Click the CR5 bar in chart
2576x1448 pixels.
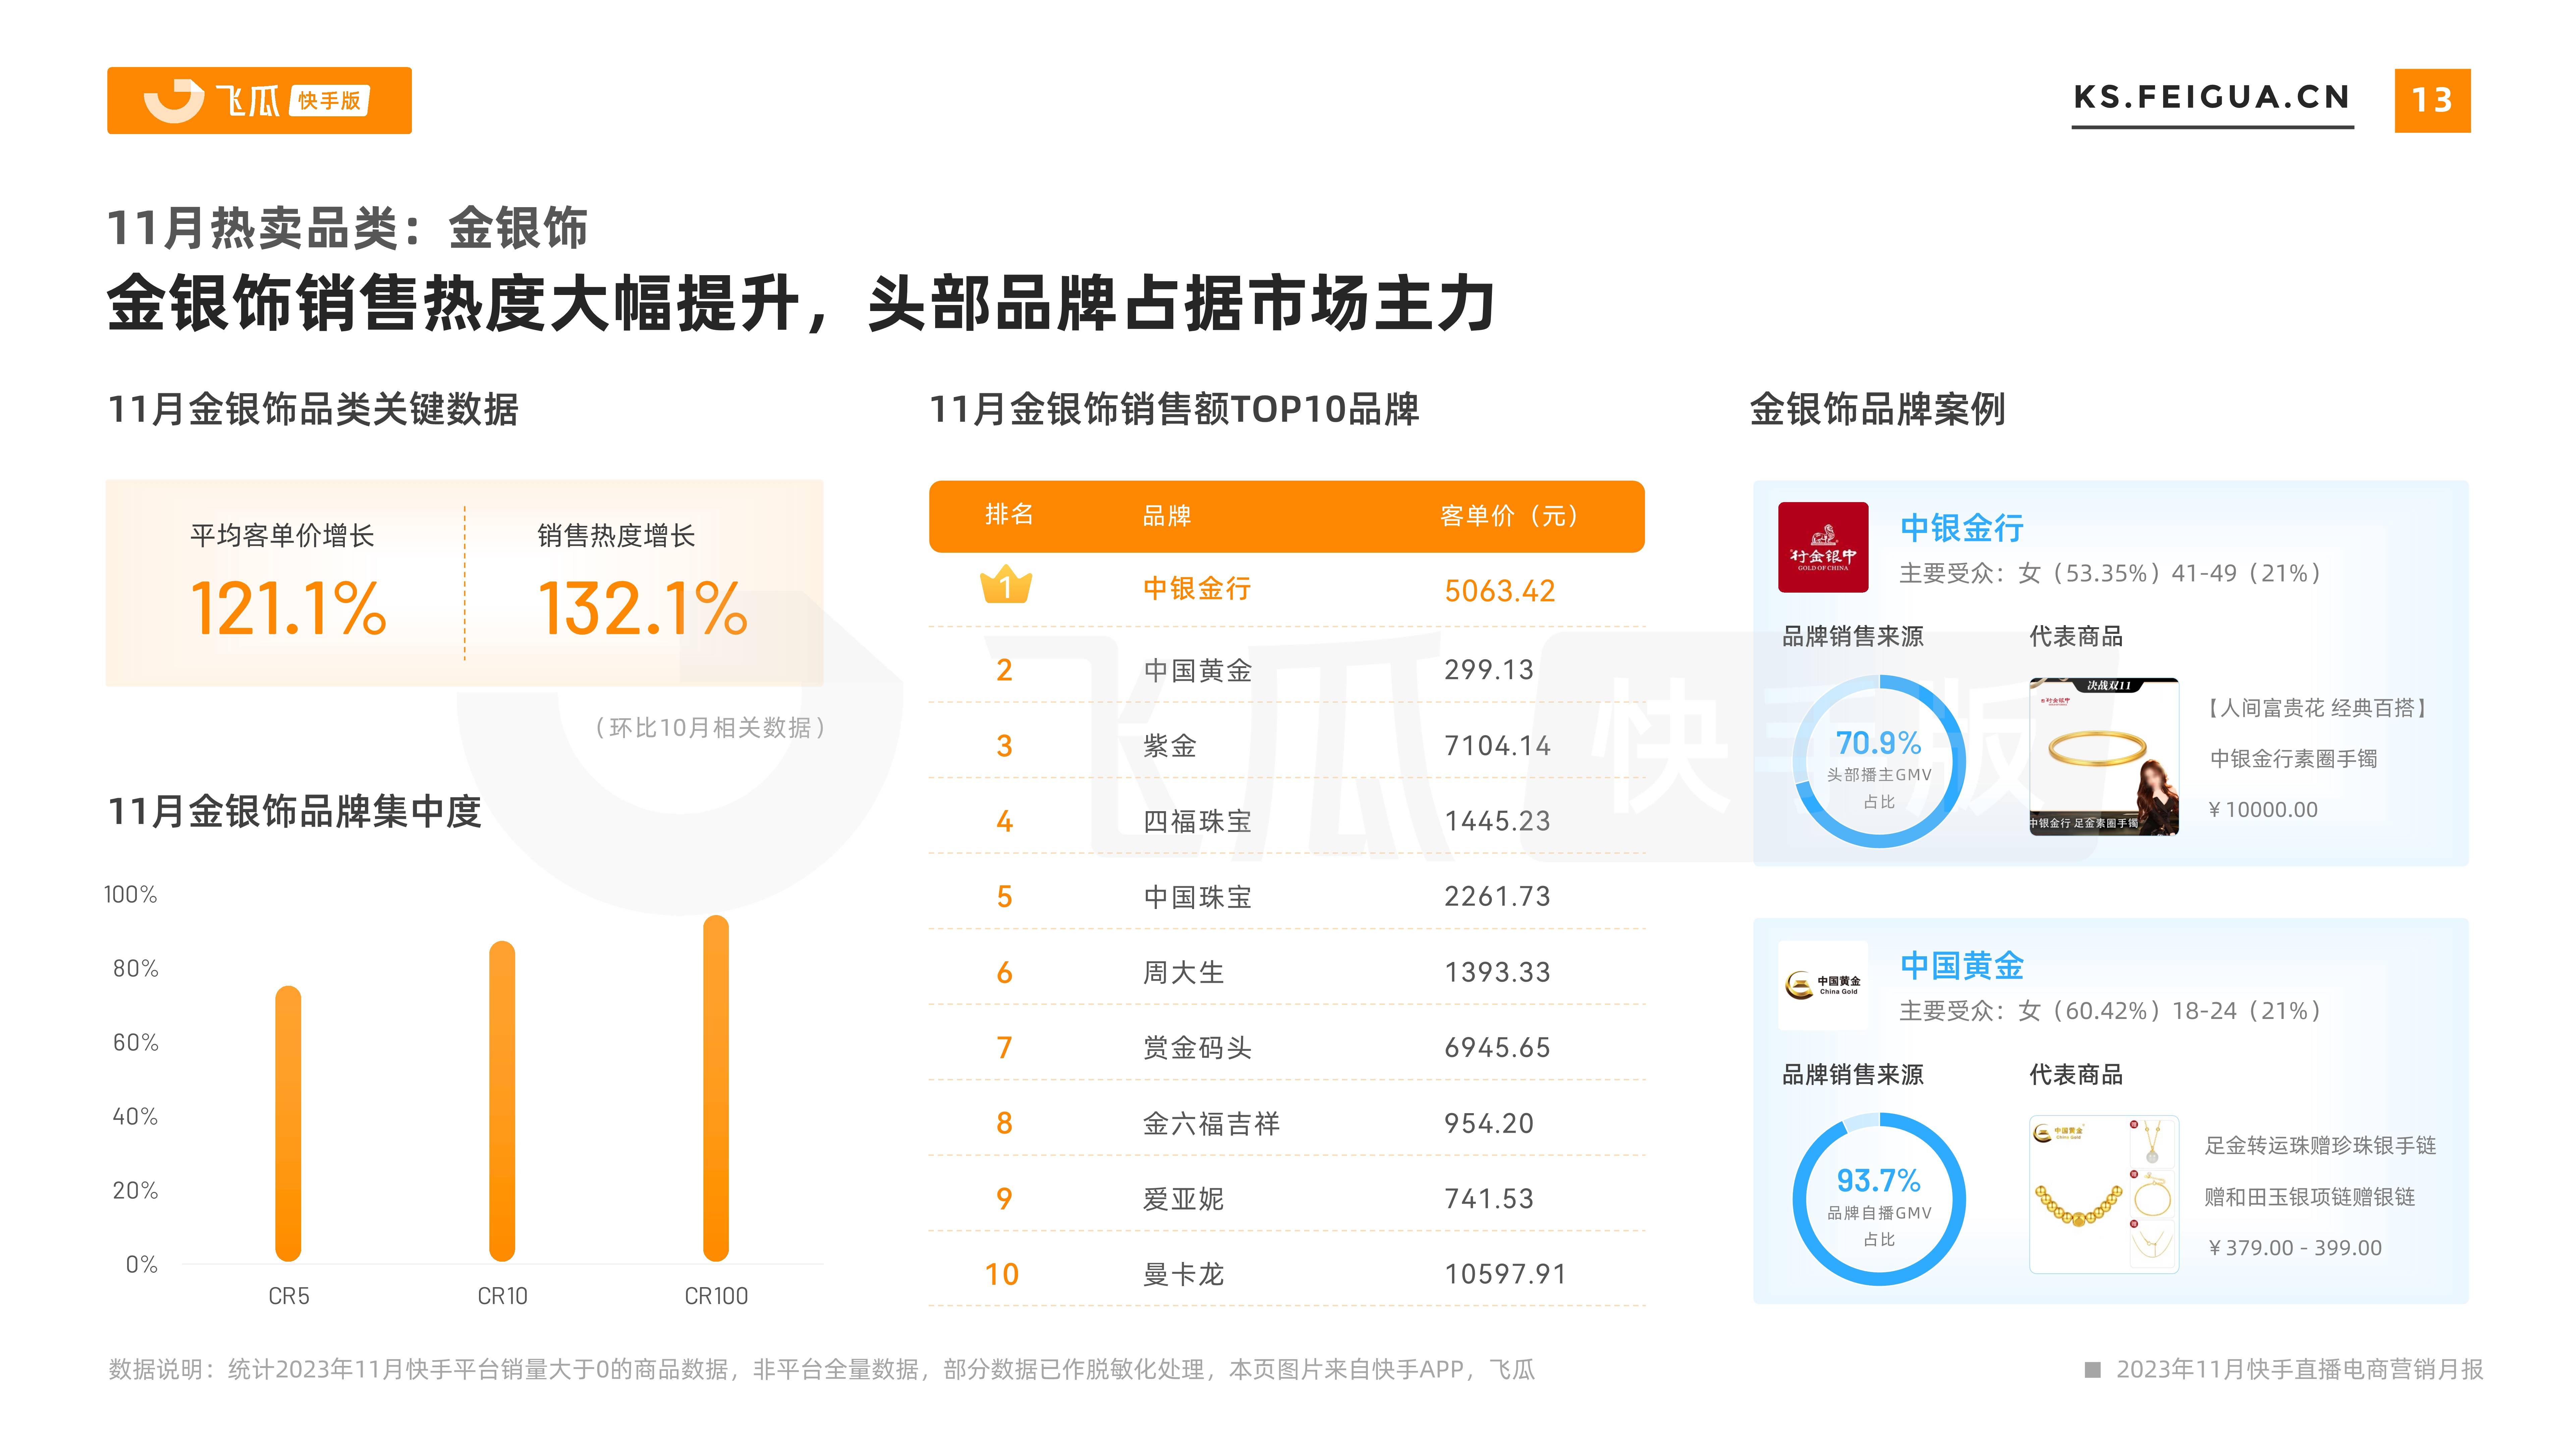click(x=288, y=1123)
